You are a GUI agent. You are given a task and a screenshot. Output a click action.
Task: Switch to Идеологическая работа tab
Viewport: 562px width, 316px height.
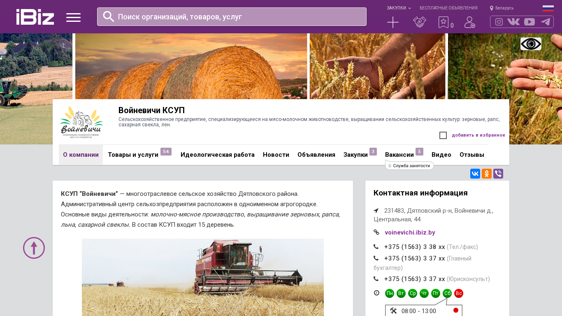(218, 155)
